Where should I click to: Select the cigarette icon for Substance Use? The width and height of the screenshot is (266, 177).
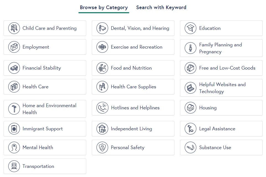(x=191, y=147)
